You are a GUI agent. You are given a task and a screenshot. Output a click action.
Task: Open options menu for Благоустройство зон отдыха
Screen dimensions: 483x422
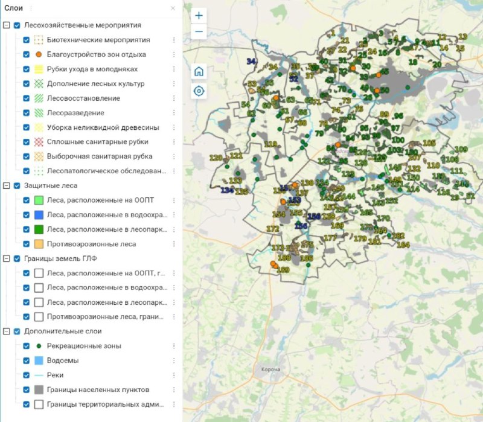[174, 54]
